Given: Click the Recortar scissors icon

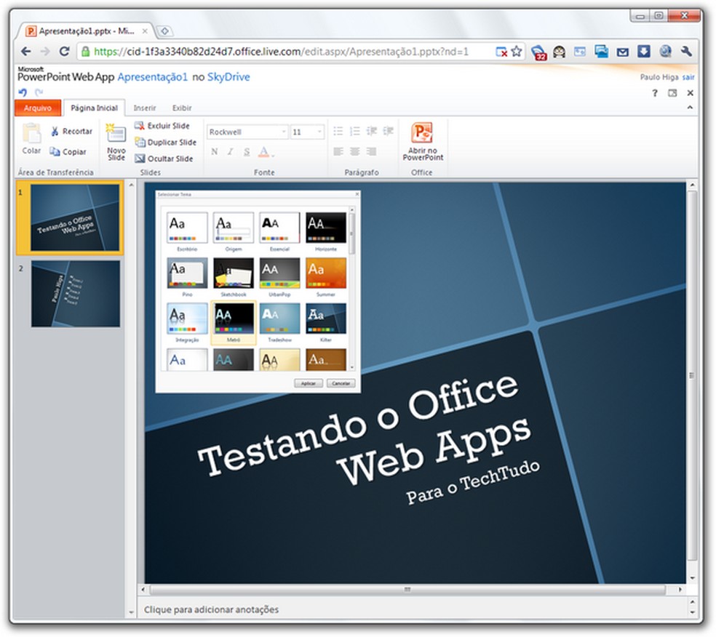Looking at the screenshot, I should [x=55, y=130].
